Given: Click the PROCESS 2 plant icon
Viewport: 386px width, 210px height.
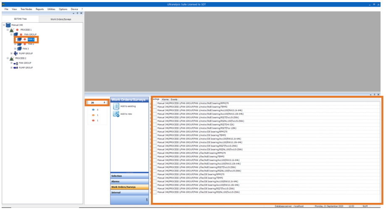Looking at the screenshot, I should click(12, 58).
